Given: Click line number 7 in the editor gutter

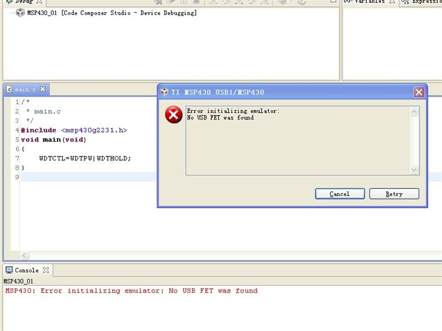Looking at the screenshot, I should [17, 159].
